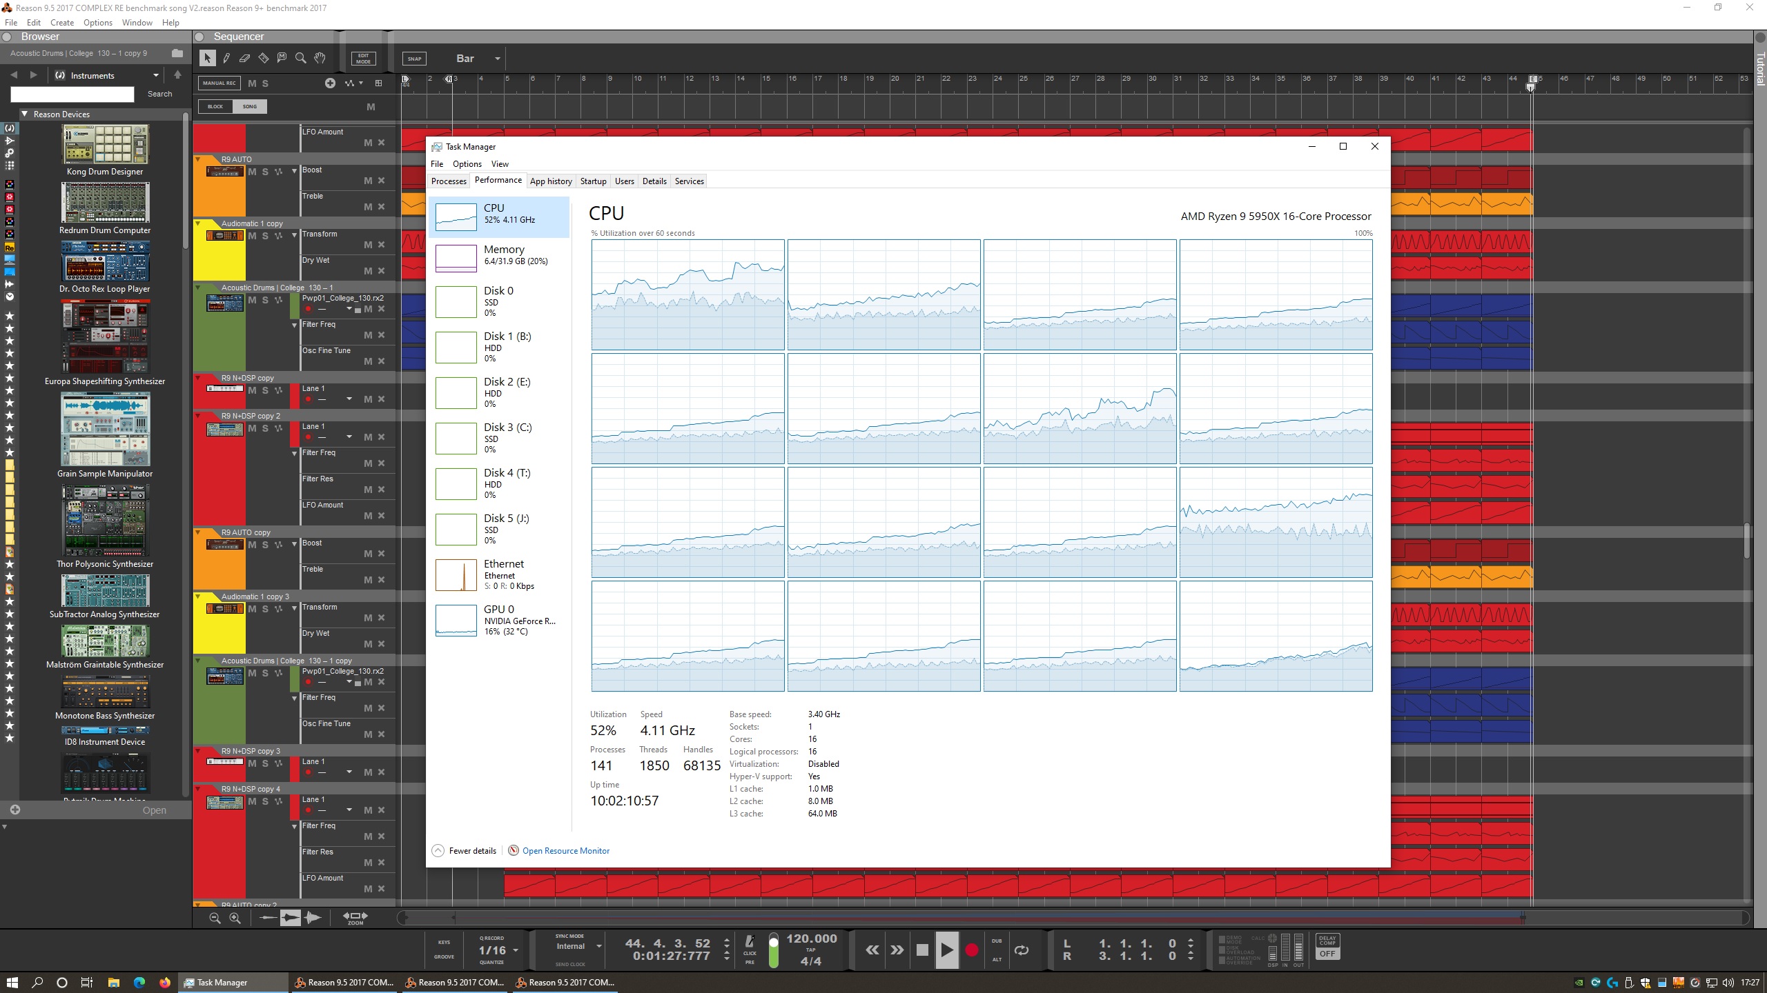This screenshot has width=1767, height=993.
Task: Switch to the Processes tab
Action: [x=449, y=181]
